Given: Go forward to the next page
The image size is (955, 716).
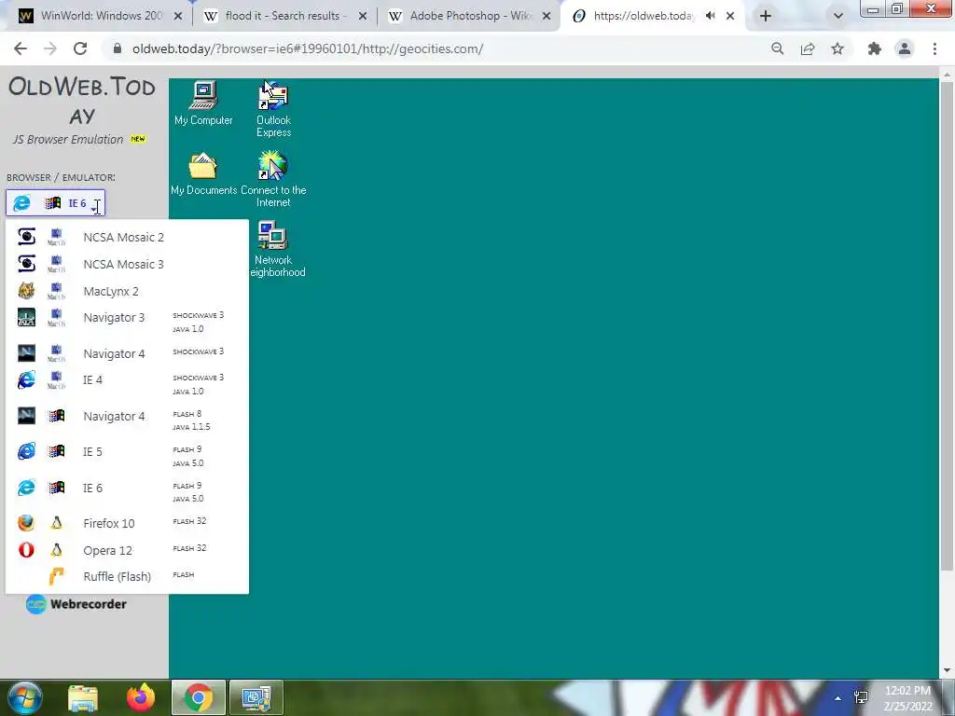Looking at the screenshot, I should coord(50,48).
